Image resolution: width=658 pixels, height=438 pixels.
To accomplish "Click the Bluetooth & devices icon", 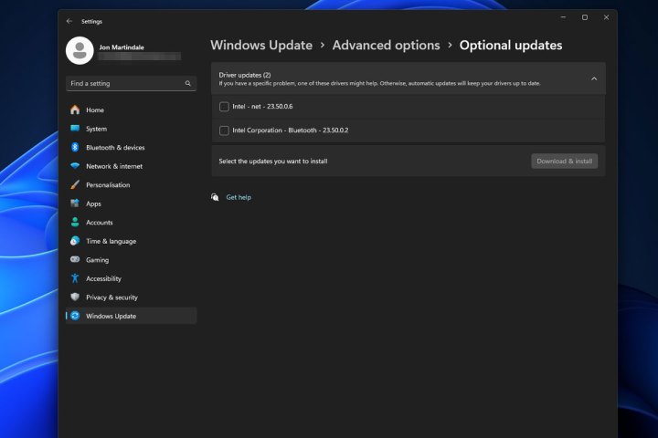I will coord(75,147).
